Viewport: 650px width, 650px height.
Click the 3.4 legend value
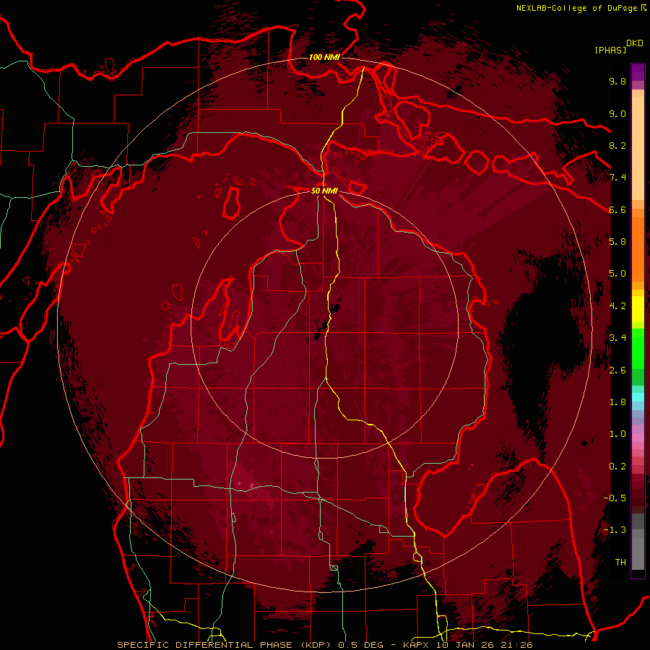point(617,338)
